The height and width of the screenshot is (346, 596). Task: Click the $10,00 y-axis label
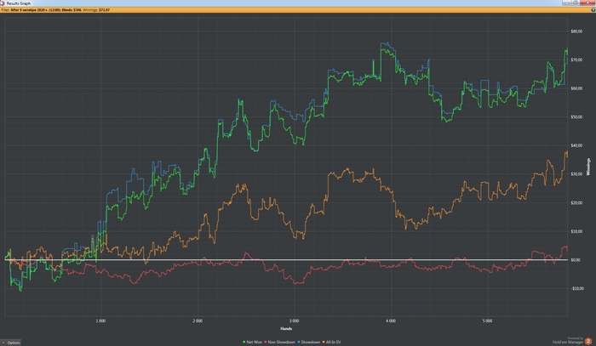(x=576, y=231)
